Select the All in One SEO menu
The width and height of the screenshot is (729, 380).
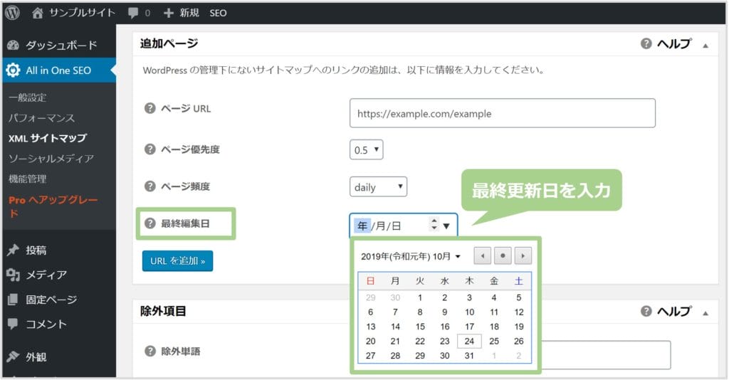click(59, 70)
